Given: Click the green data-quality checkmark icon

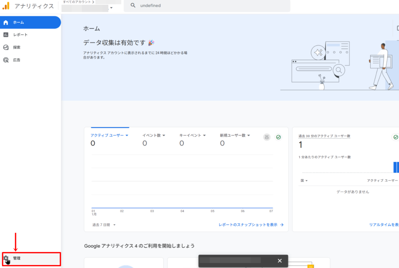Looking at the screenshot, I should [x=278, y=137].
